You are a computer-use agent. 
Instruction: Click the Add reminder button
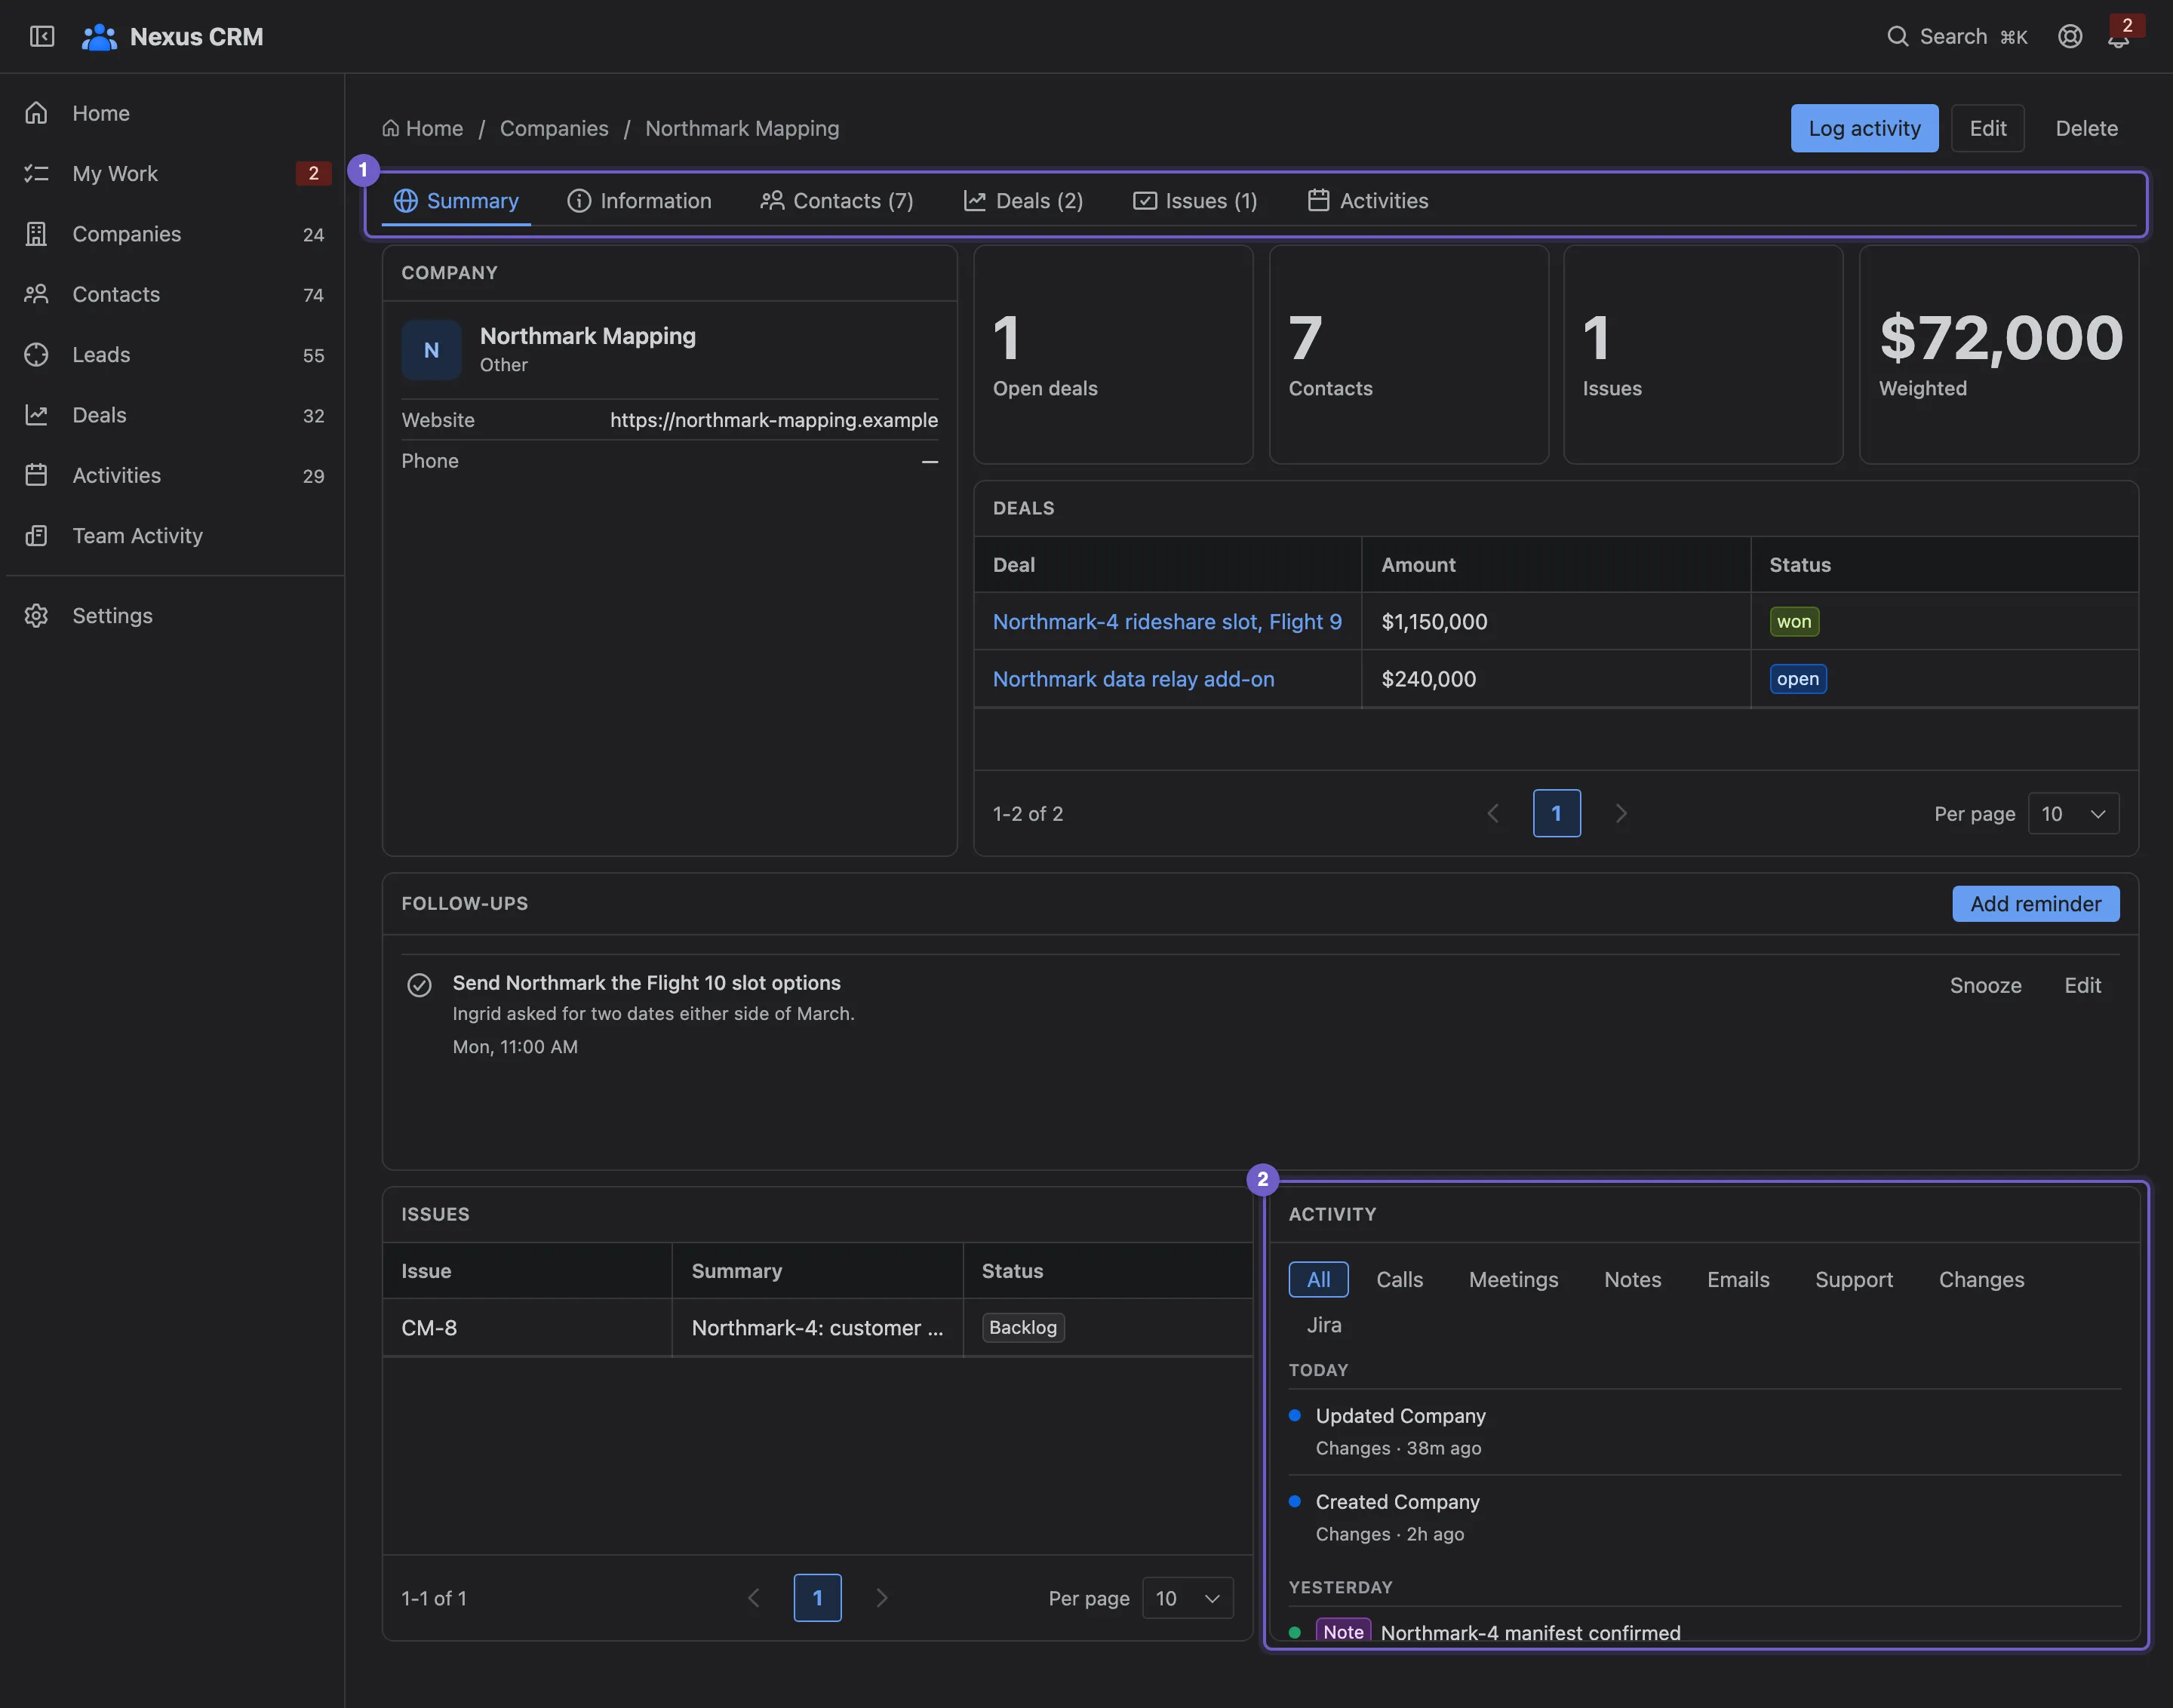[2035, 904]
